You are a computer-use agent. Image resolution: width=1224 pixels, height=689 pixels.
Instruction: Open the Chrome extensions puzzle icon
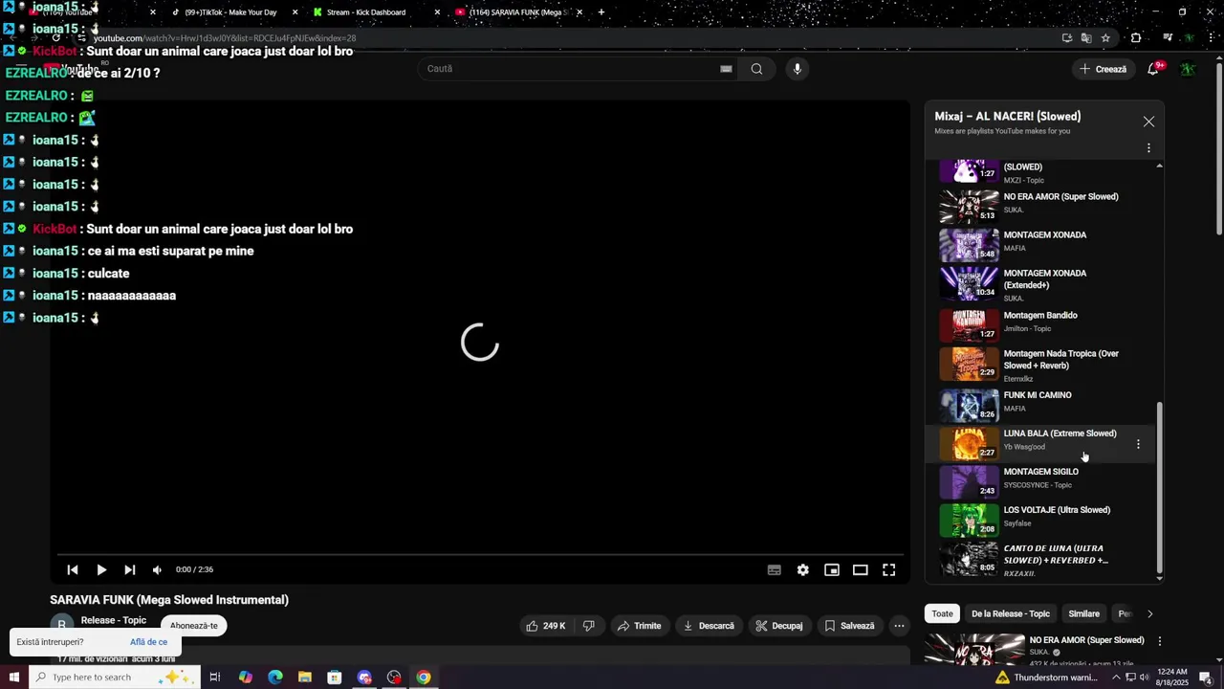pyautogui.click(x=1136, y=38)
